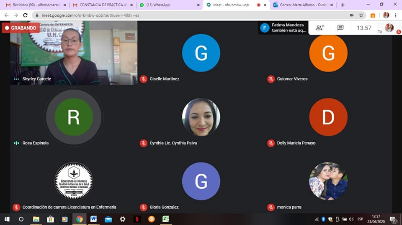Open the participants list icon

click(x=320, y=28)
